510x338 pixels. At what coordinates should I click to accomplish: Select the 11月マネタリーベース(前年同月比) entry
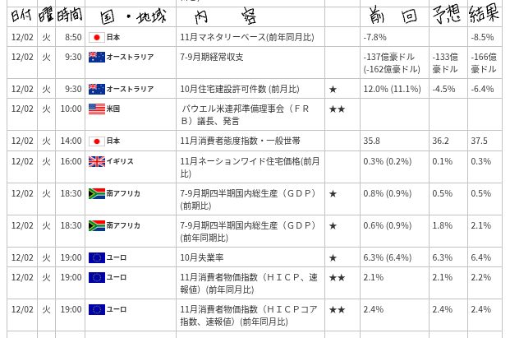[x=246, y=37]
